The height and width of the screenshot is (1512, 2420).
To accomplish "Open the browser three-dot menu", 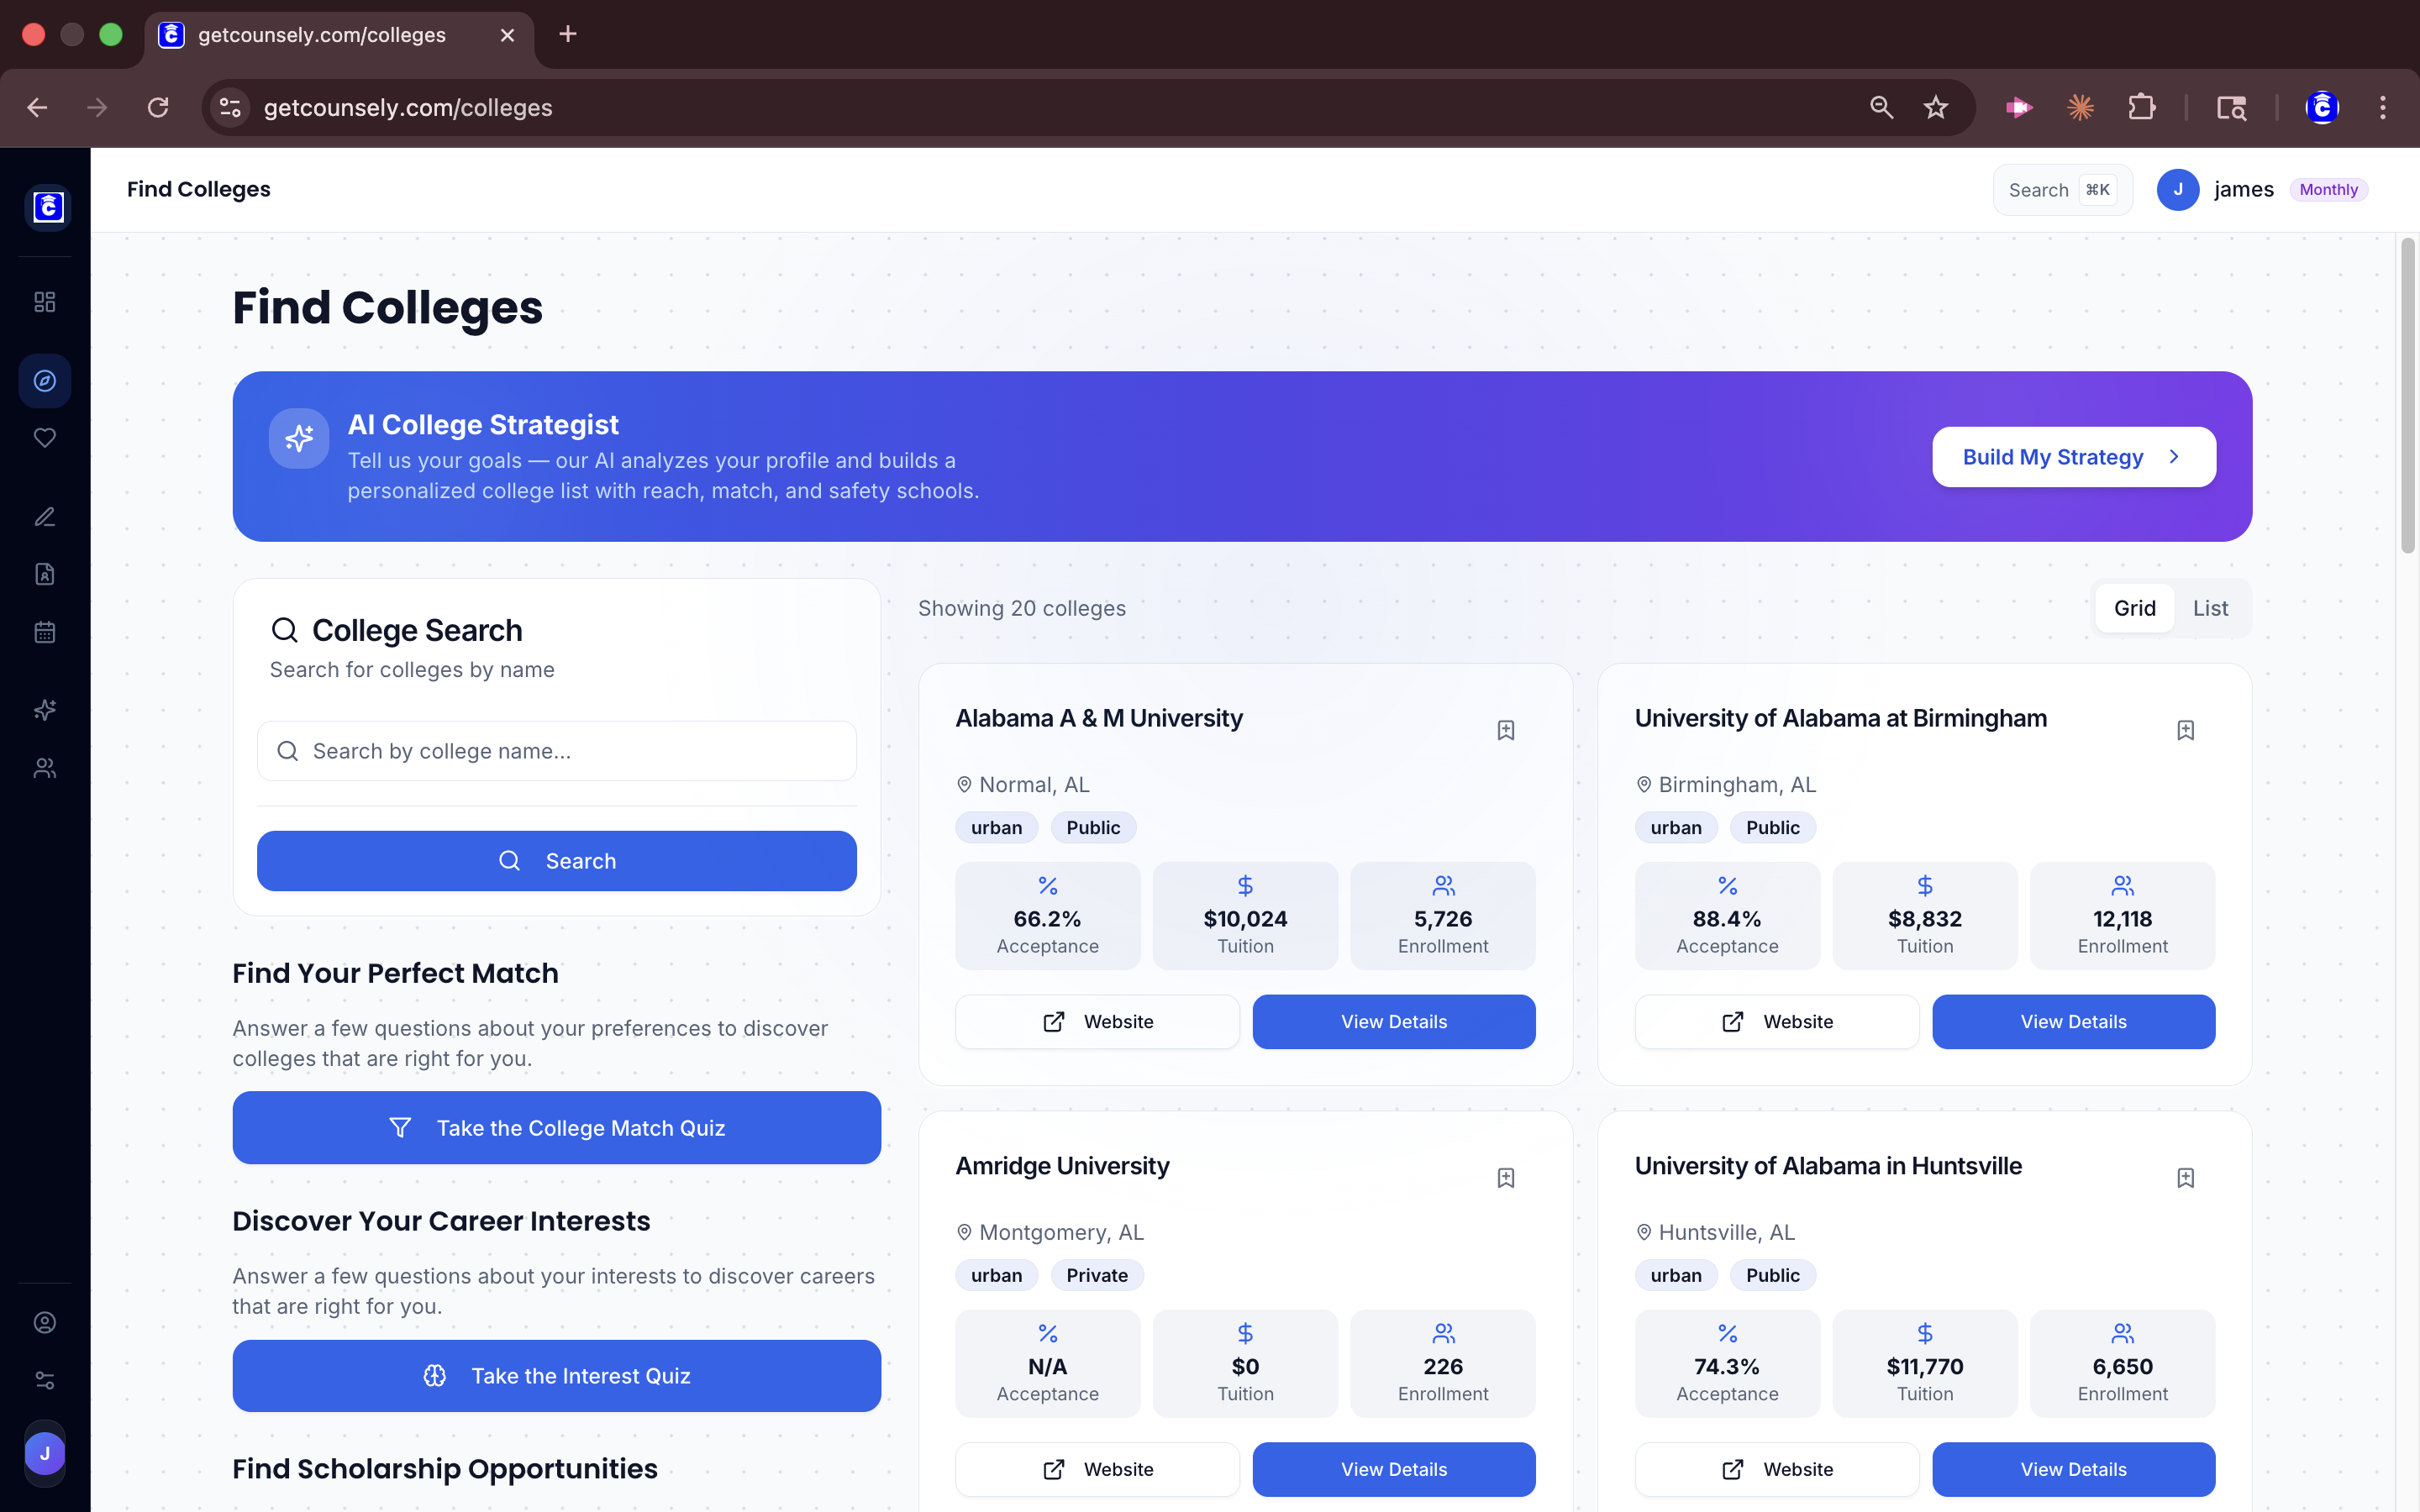I will click(x=2384, y=107).
